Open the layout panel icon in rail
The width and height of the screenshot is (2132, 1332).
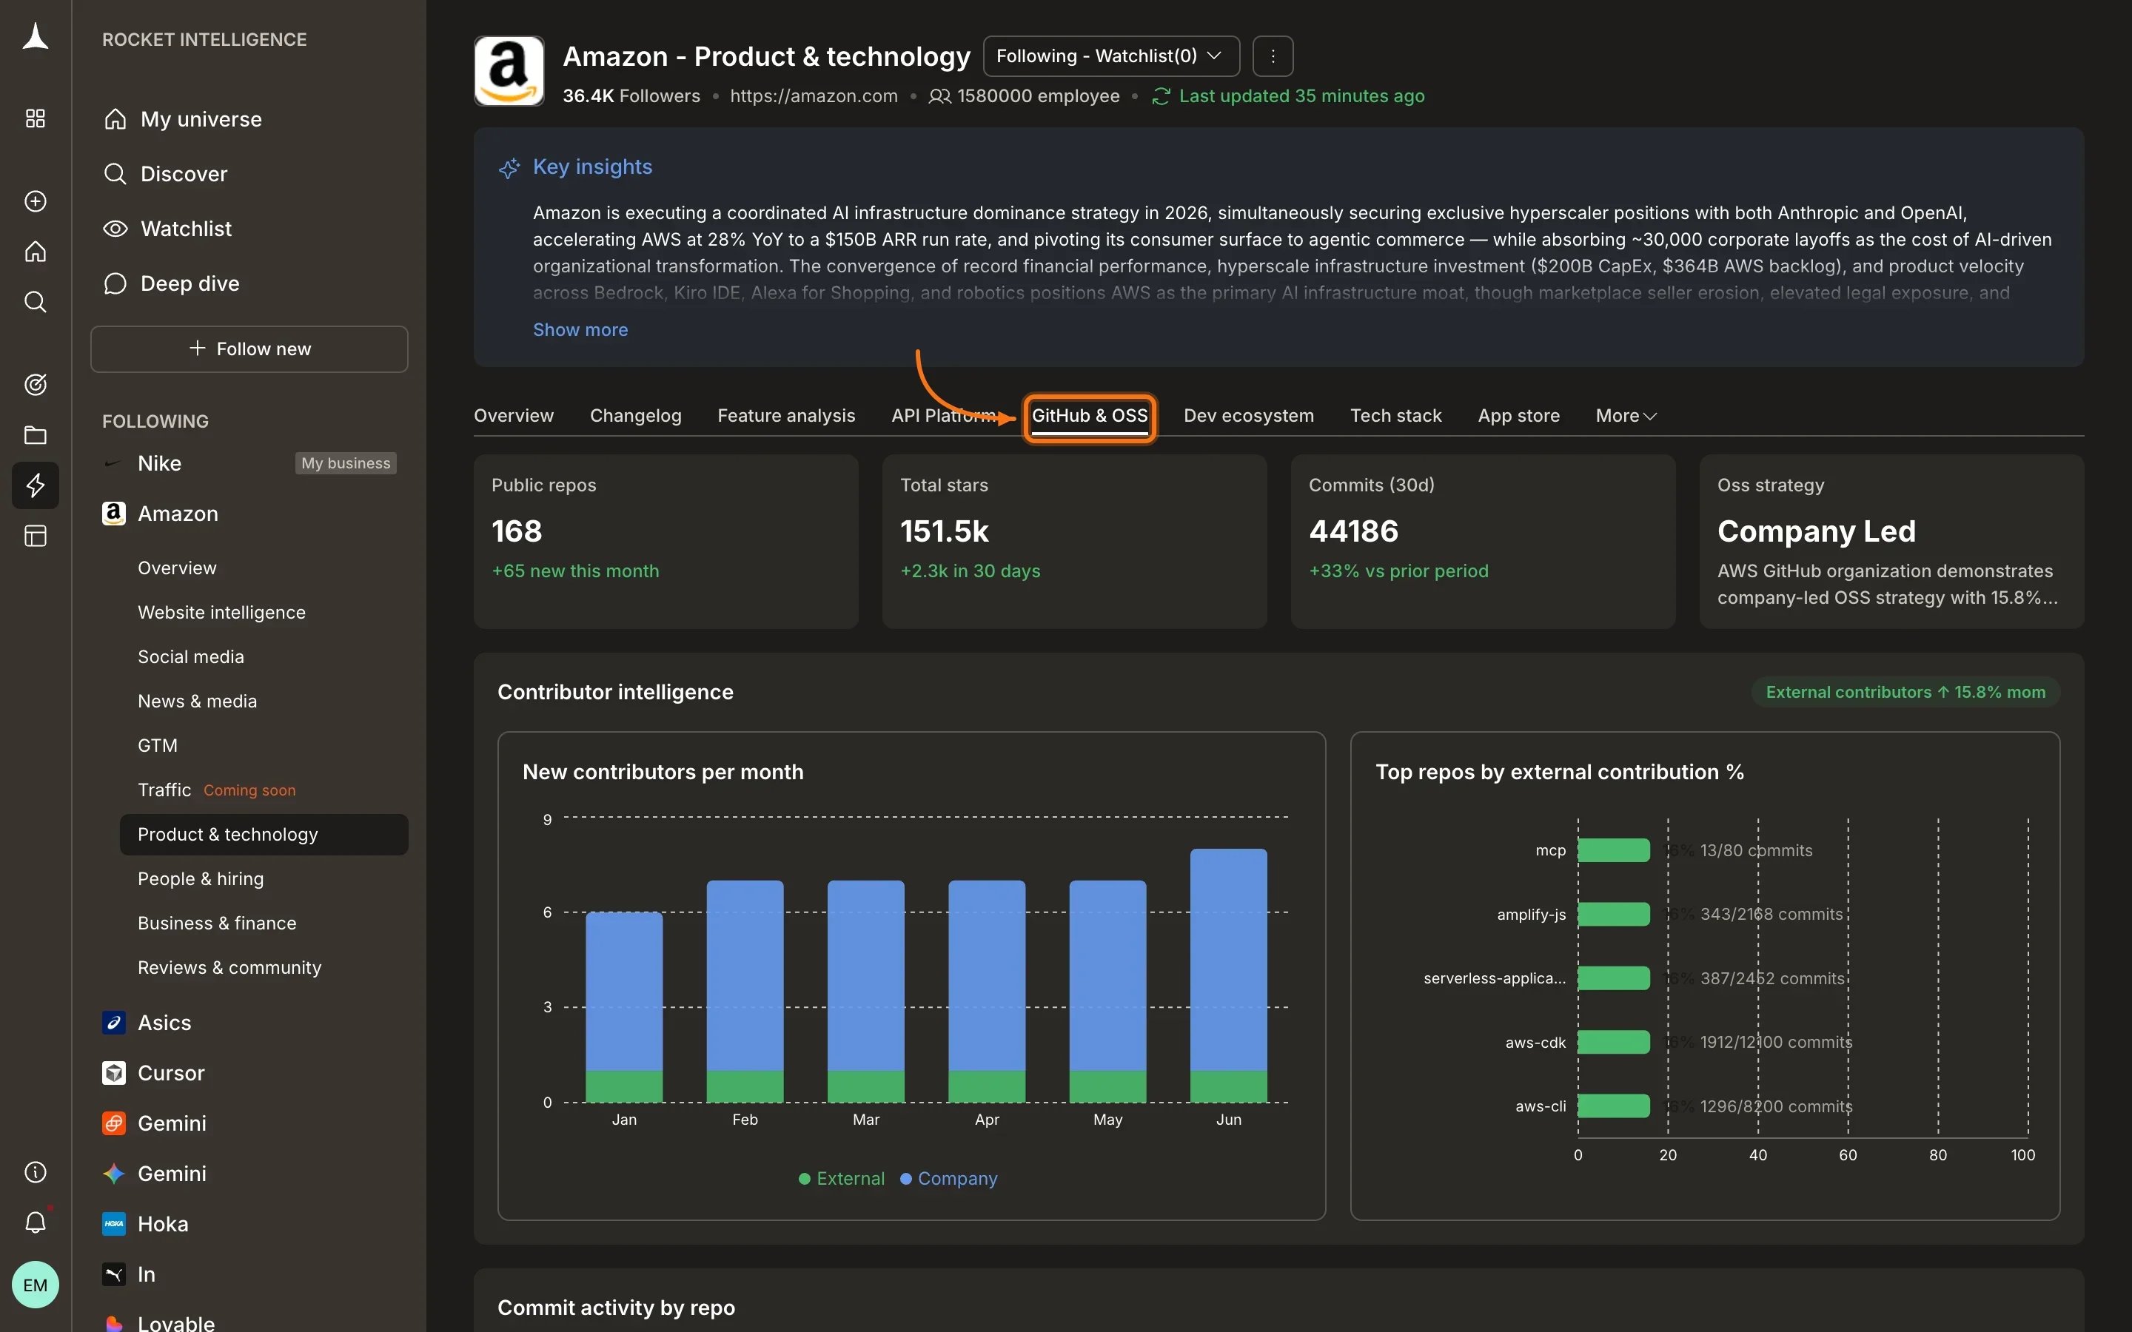[36, 536]
